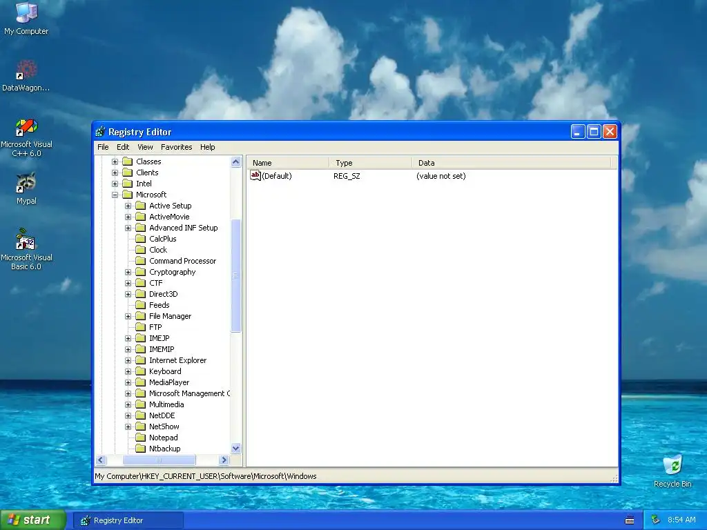Collapse the Microsoft key
Screen dimensions: 707x530
pyautogui.click(x=115, y=195)
